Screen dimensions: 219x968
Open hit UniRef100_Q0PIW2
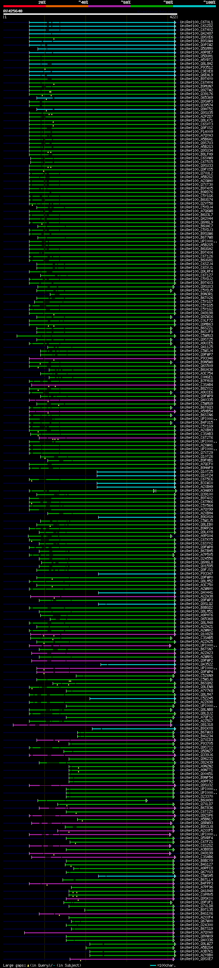tap(196, 45)
